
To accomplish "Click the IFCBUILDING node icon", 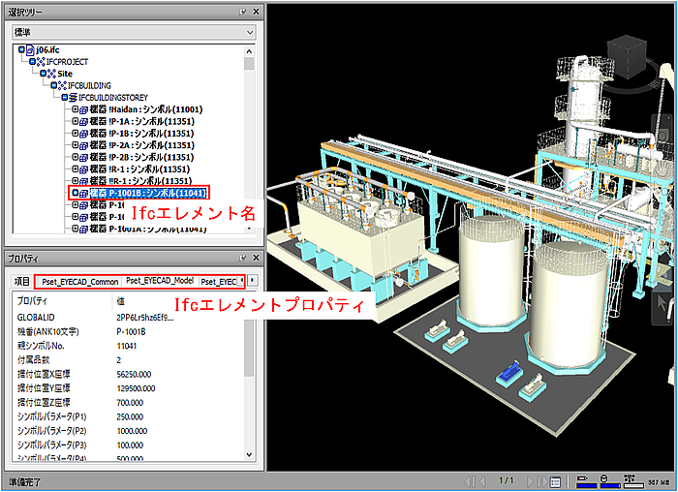I will pos(62,85).
